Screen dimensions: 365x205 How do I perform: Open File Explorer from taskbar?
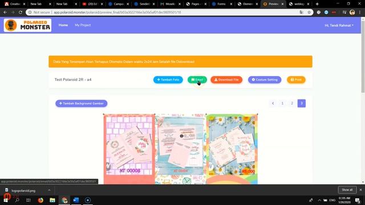[52, 200]
